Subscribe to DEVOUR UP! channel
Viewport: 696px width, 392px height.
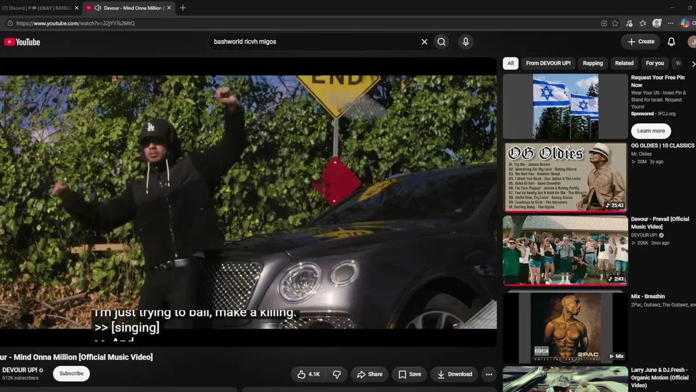click(x=71, y=373)
